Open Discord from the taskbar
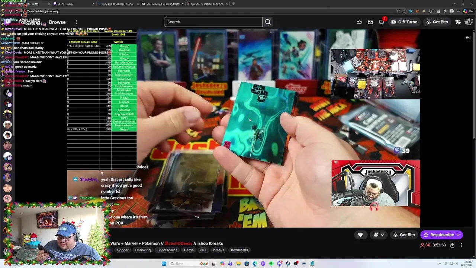This screenshot has width=476, height=268. point(280,264)
